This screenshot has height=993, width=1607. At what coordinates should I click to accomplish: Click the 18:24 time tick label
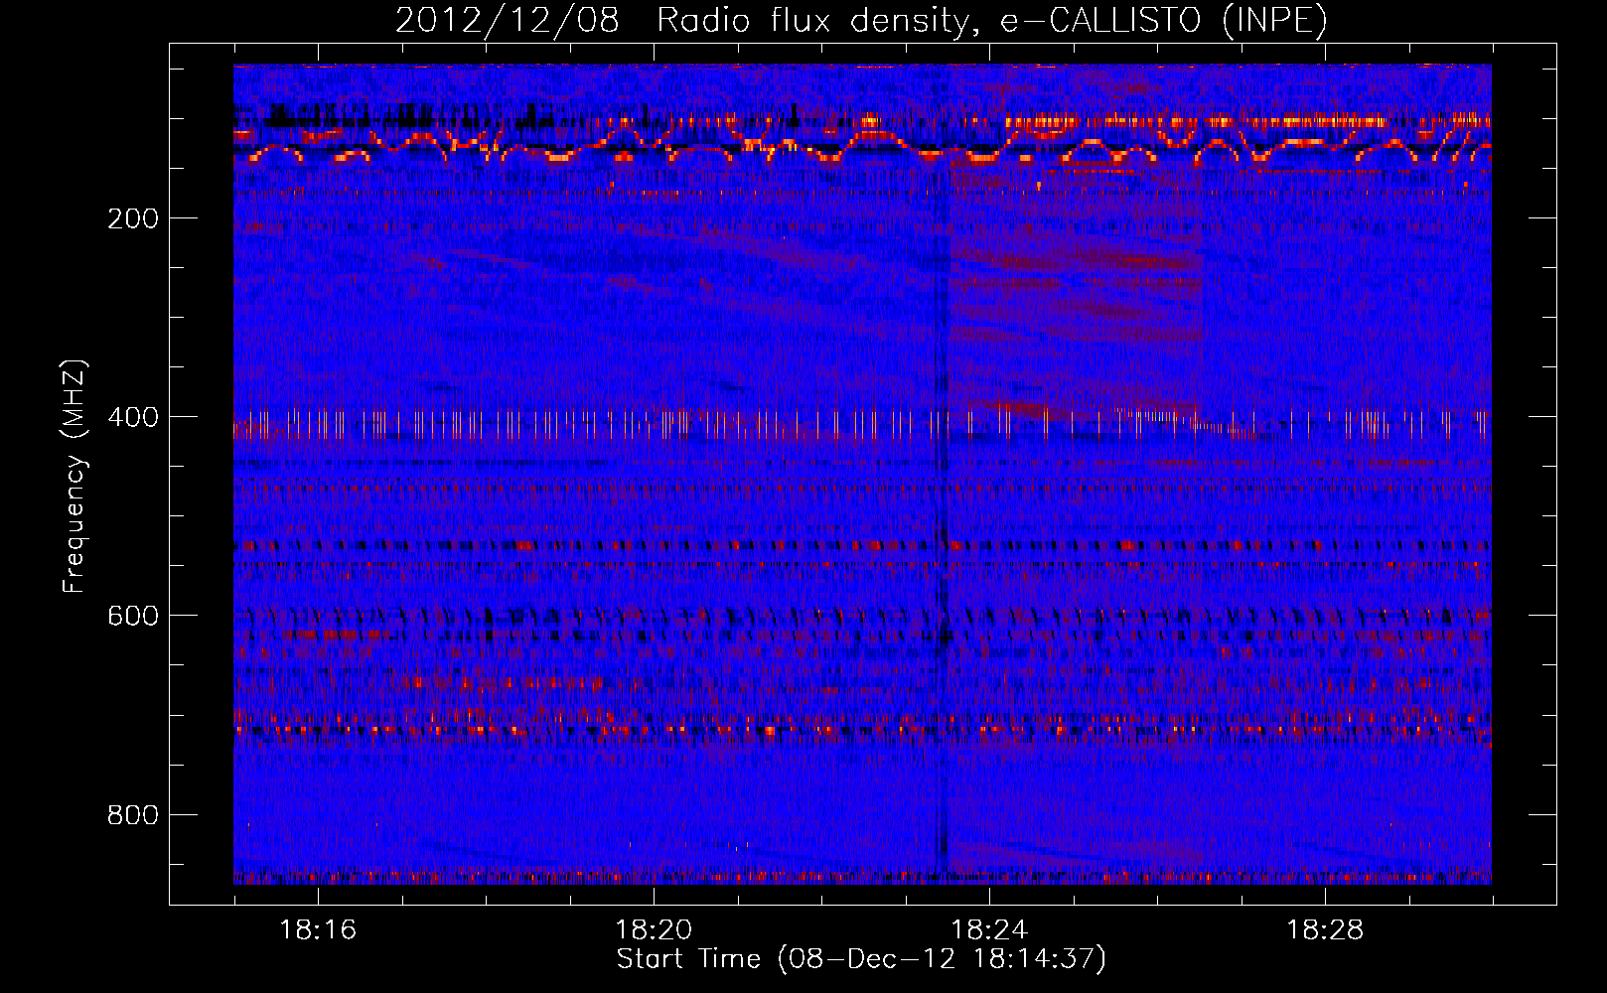pyautogui.click(x=989, y=929)
